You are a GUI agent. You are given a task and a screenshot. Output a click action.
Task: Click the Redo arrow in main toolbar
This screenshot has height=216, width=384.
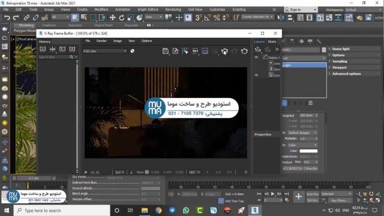[x=16, y=17]
